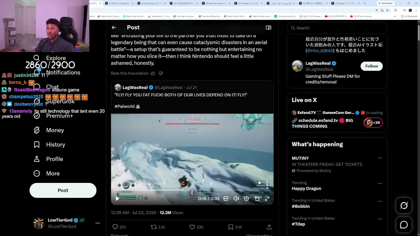Open the Live Streaming bookmark
This screenshot has height=236, width=420.
[285, 16]
